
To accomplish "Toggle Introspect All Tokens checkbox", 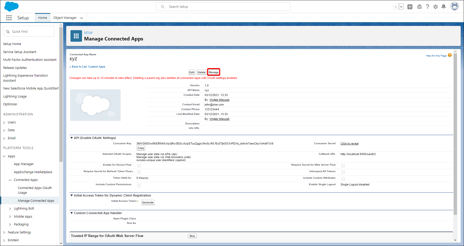I will point(343,172).
